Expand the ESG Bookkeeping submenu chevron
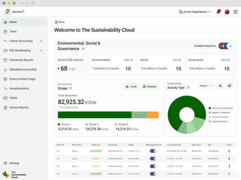The height and width of the screenshot is (180, 241). 41,50
